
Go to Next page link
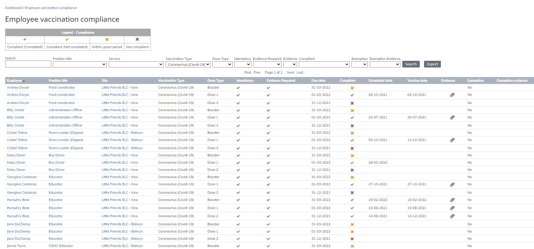tap(290, 72)
